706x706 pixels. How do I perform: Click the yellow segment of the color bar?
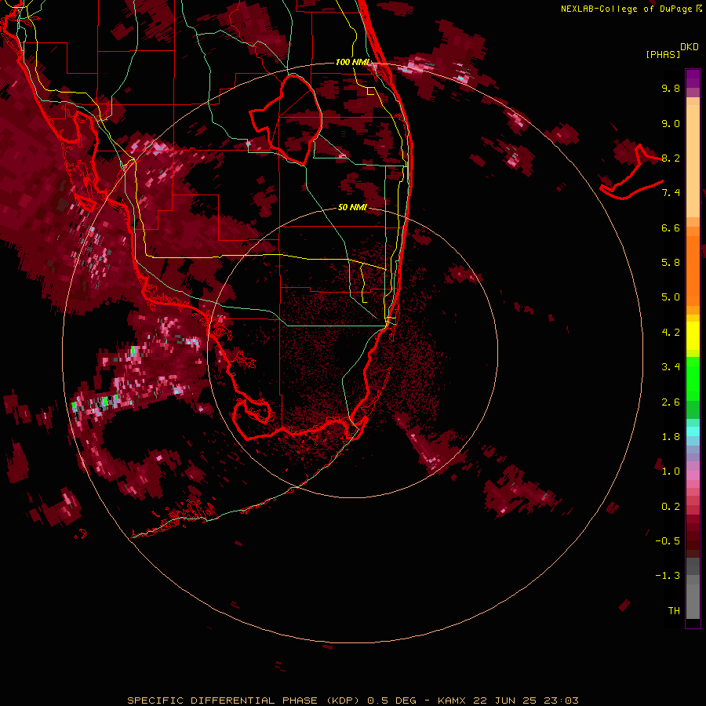click(693, 336)
